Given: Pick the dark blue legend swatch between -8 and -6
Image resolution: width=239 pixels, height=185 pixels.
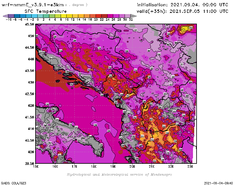Looking at the screenshot, I should coord(17,16).
